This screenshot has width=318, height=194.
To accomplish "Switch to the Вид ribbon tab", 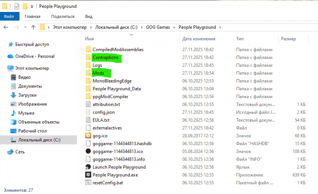I will [x=89, y=16].
